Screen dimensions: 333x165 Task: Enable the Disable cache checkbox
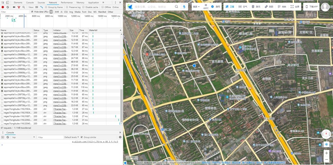(x=83, y=7)
